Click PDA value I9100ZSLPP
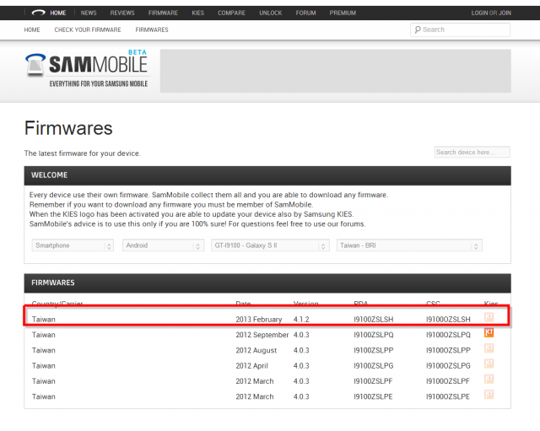540x431 pixels. click(x=373, y=350)
